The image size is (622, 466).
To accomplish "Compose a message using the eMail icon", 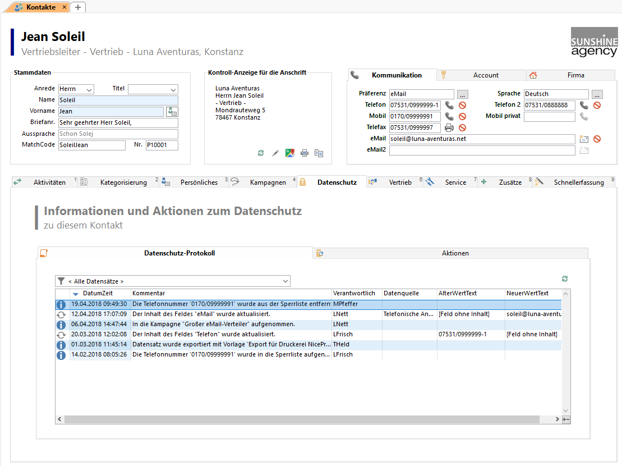I will coord(584,139).
